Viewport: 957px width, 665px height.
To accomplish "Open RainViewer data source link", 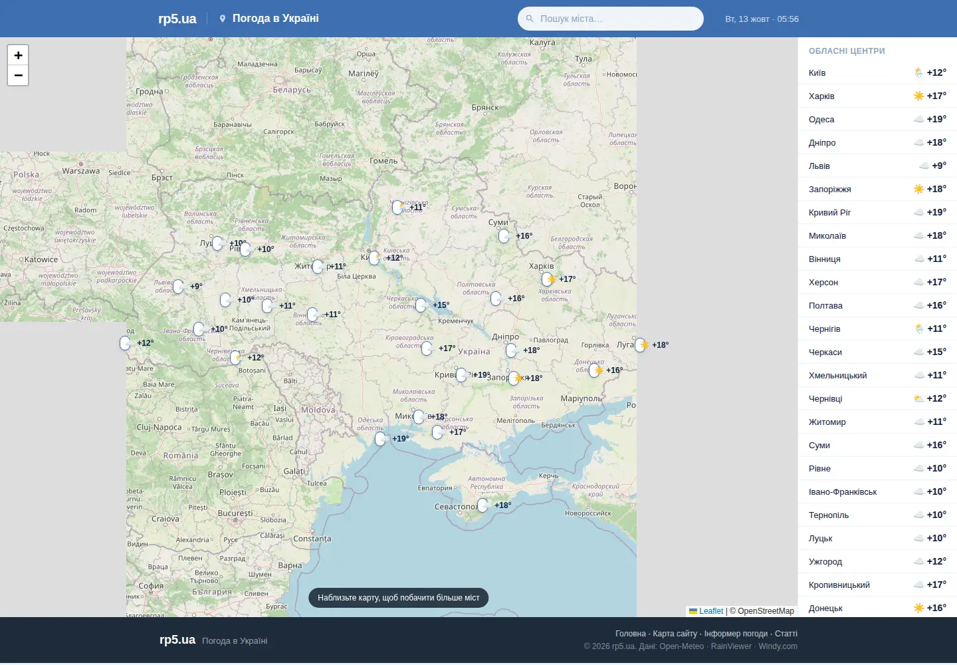I will (731, 646).
